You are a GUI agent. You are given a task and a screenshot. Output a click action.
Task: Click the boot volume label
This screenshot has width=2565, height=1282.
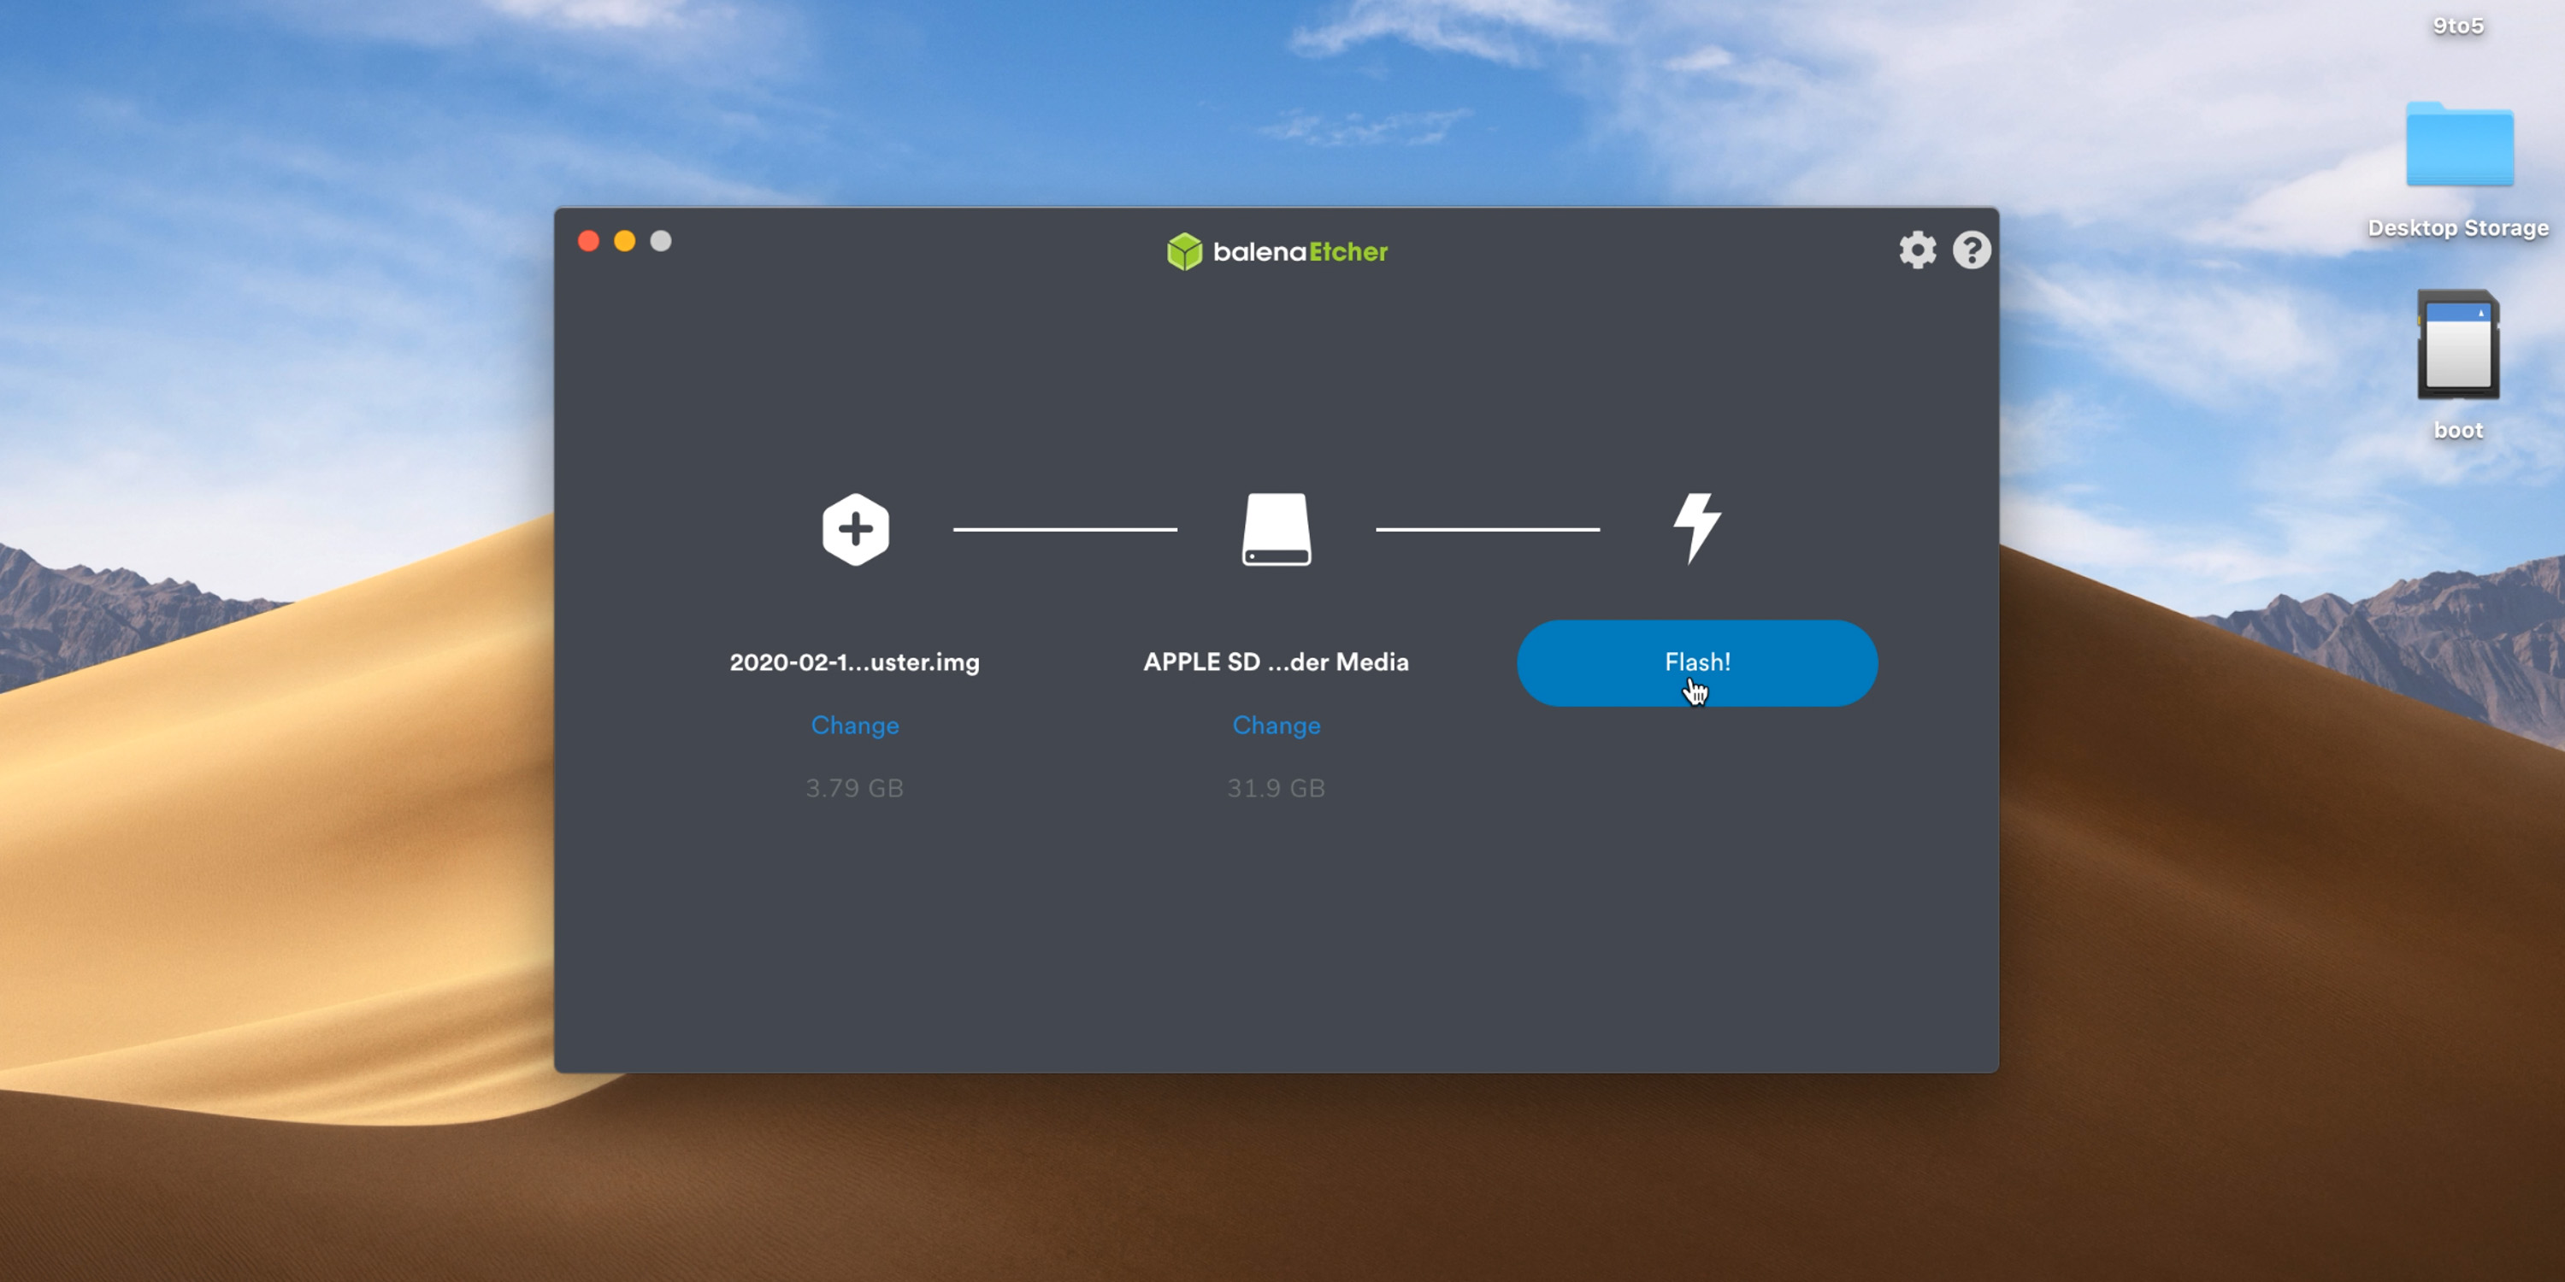click(x=2457, y=431)
